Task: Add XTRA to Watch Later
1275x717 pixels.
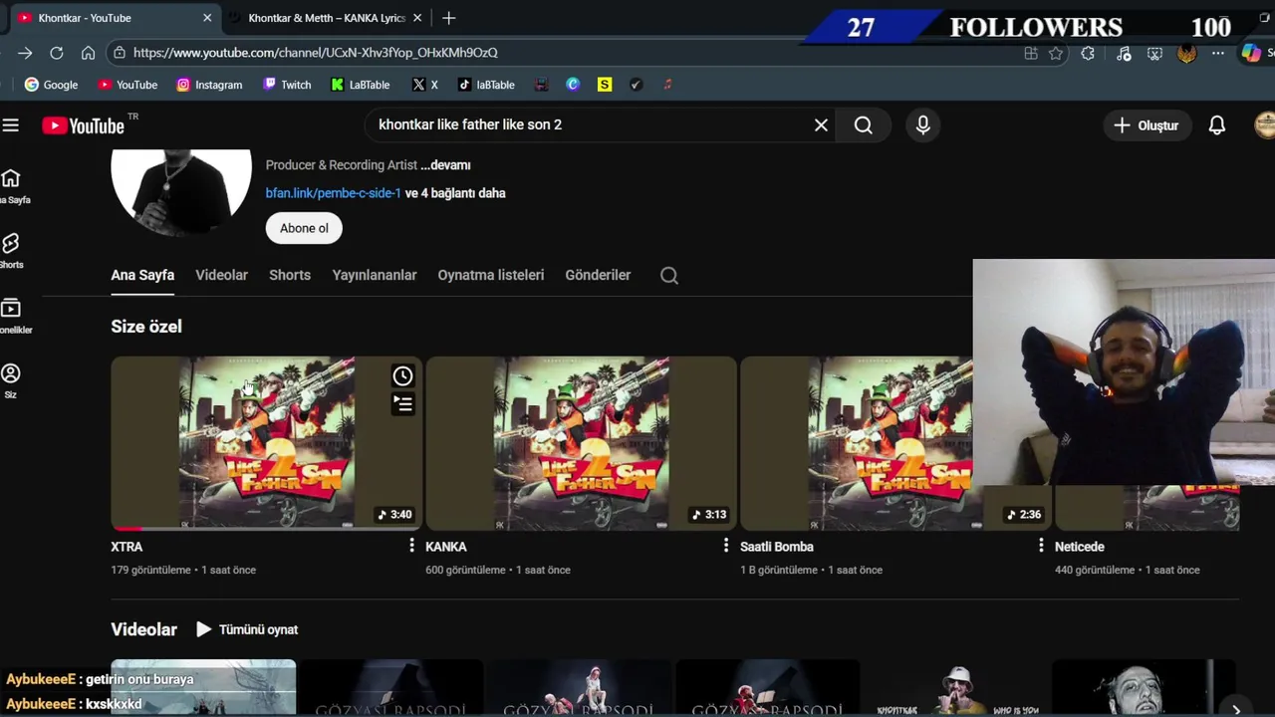Action: coord(402,375)
